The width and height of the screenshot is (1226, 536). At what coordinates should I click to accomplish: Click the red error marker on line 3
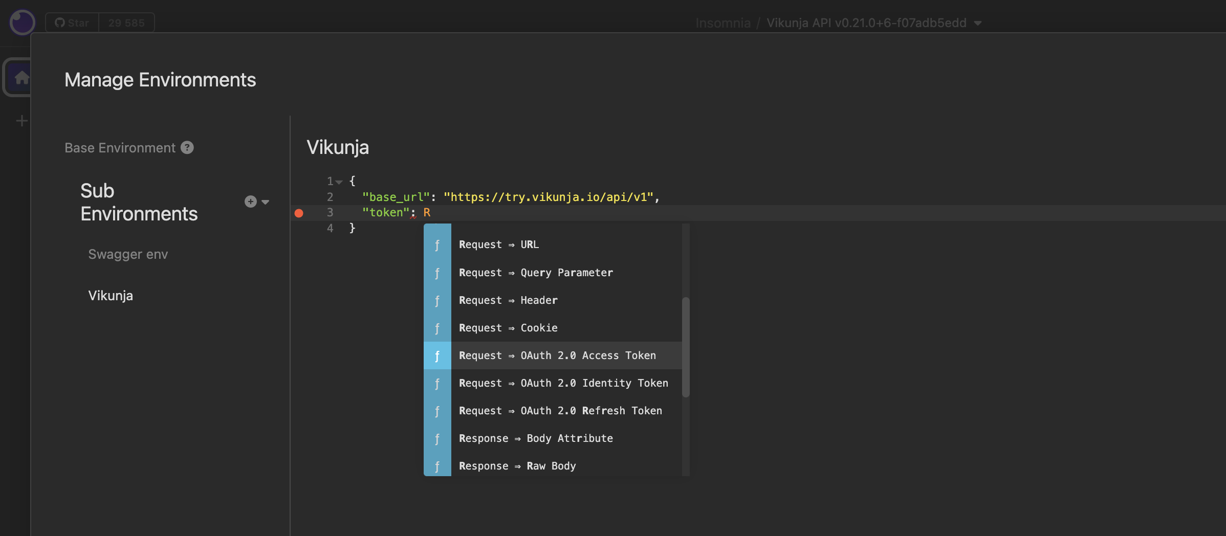(x=299, y=213)
